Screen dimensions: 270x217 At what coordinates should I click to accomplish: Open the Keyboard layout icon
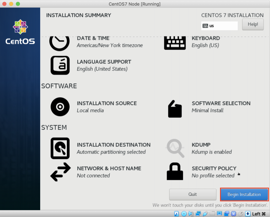(x=175, y=43)
